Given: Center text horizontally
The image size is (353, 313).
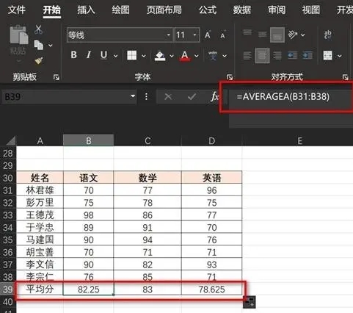Looking at the screenshot, I should click(262, 56).
